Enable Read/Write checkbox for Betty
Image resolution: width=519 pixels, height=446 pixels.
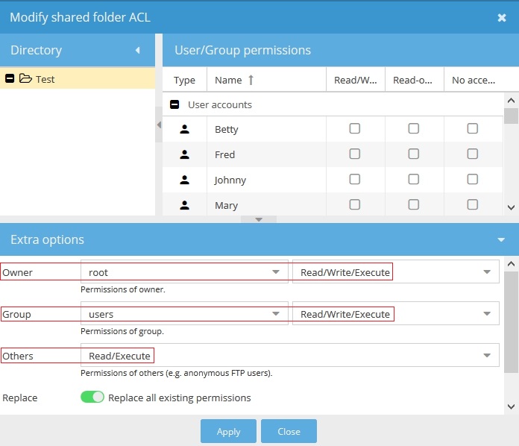pos(355,129)
